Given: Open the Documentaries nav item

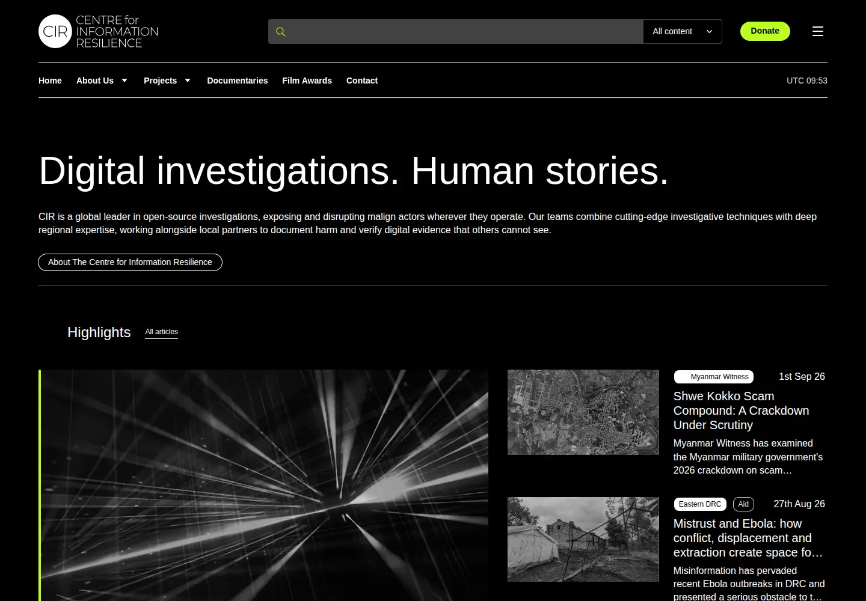Looking at the screenshot, I should [x=238, y=81].
